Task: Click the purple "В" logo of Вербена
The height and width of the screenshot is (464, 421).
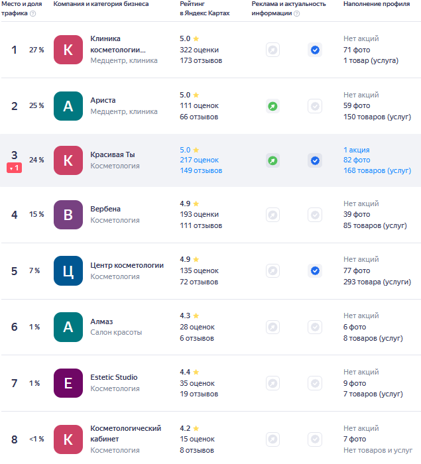Action: click(x=68, y=215)
